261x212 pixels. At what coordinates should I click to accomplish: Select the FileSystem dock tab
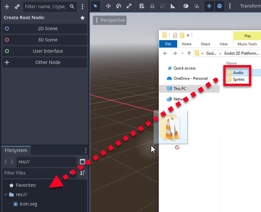click(16, 150)
